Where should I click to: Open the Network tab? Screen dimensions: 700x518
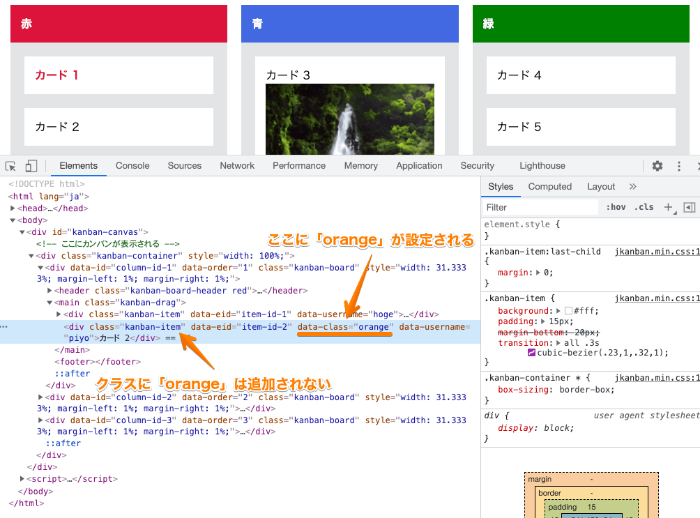click(x=237, y=166)
